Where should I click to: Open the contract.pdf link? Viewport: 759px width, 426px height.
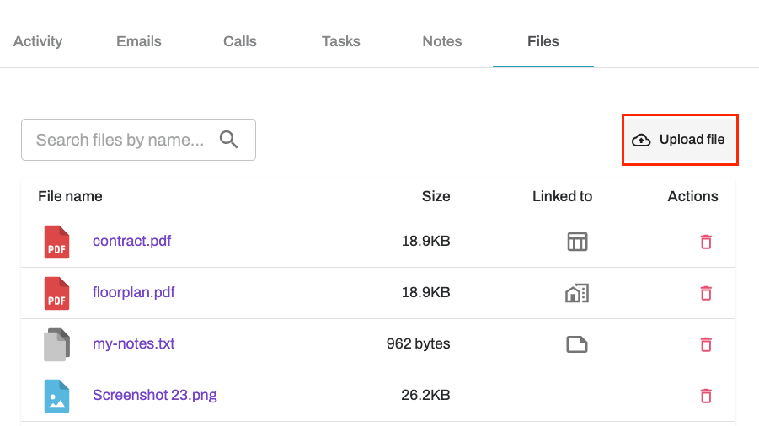click(x=131, y=241)
